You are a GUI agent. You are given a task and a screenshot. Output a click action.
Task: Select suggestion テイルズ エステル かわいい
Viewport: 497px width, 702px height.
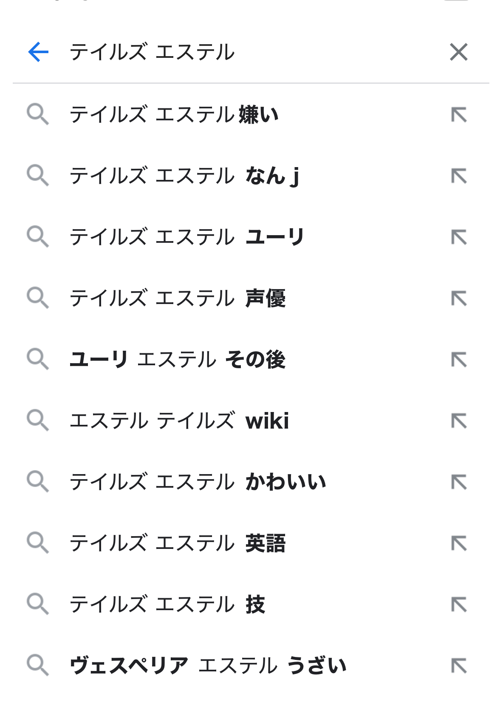[198, 482]
